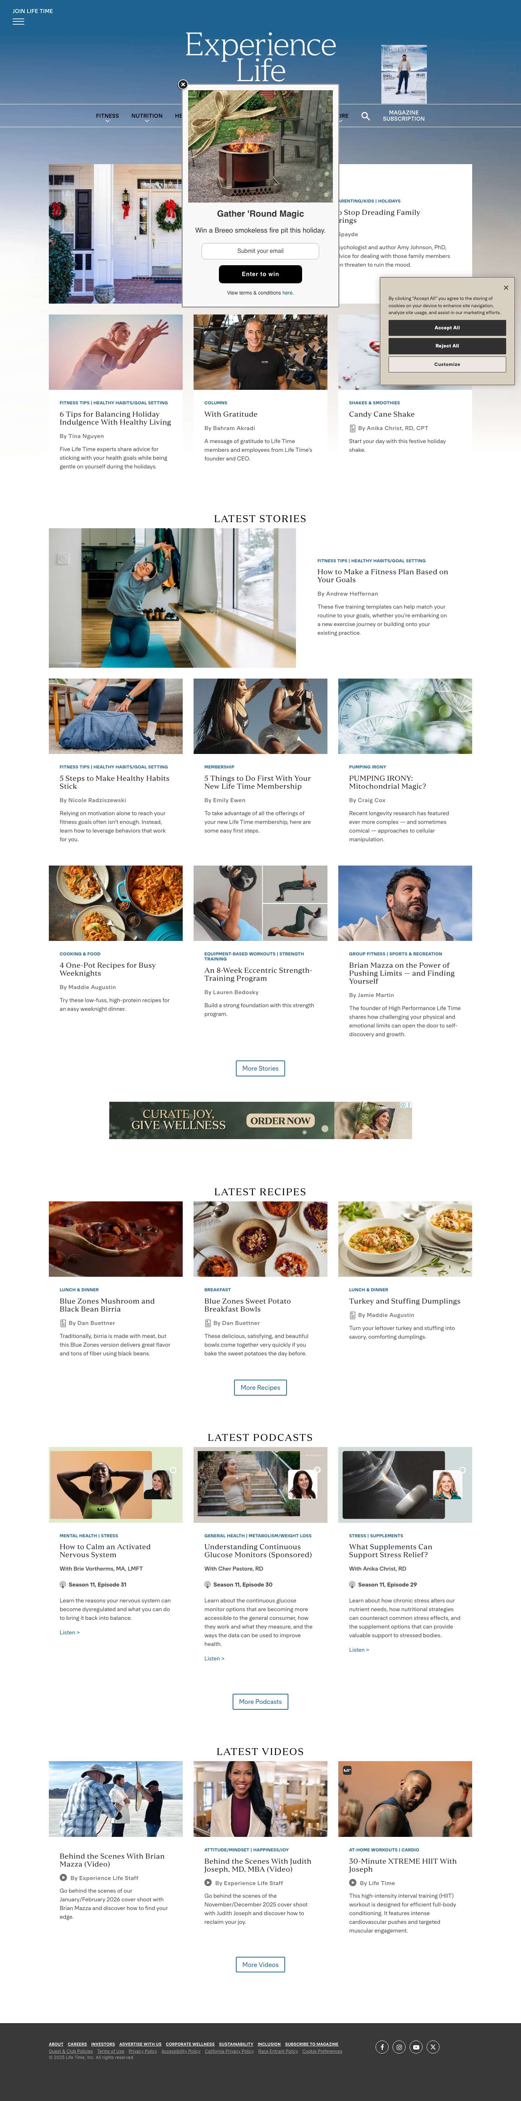Expand the Nutrition dropdown menu
Image resolution: width=521 pixels, height=2101 pixels.
(147, 117)
